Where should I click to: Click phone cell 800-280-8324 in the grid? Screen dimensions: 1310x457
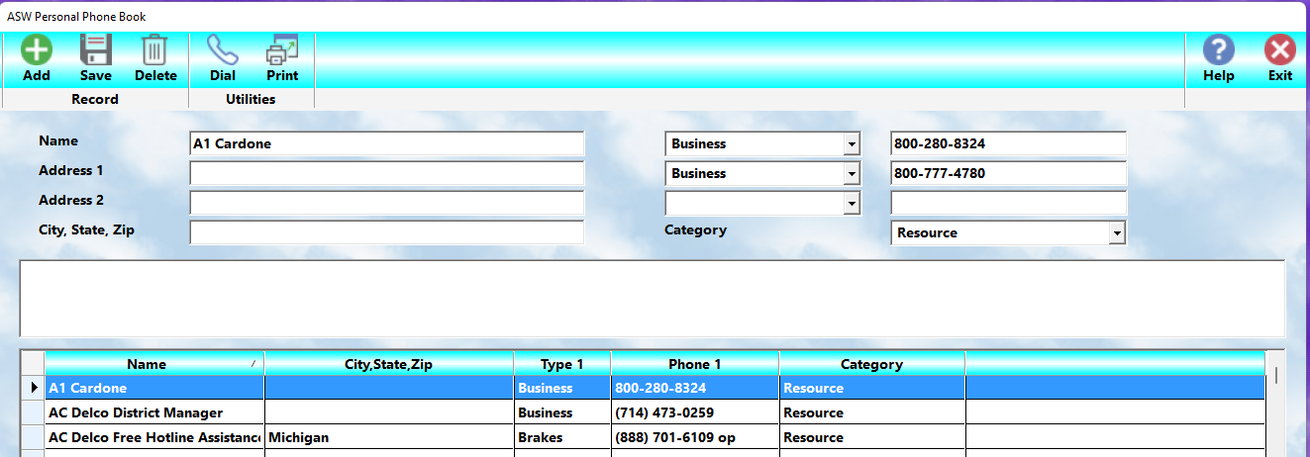click(x=695, y=388)
